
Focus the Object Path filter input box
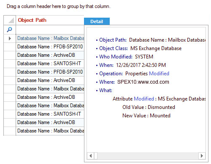[50, 29]
